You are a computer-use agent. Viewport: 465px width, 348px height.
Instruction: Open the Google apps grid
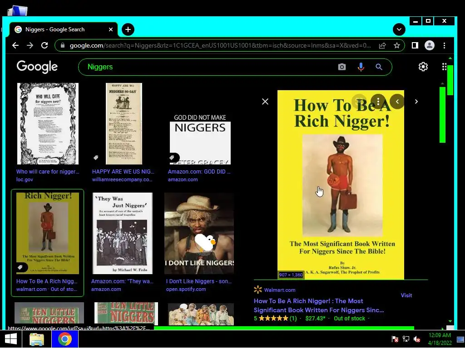click(x=444, y=67)
